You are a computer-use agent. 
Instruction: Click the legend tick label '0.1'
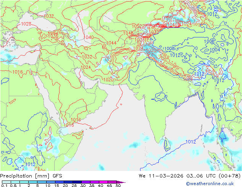[4, 185]
